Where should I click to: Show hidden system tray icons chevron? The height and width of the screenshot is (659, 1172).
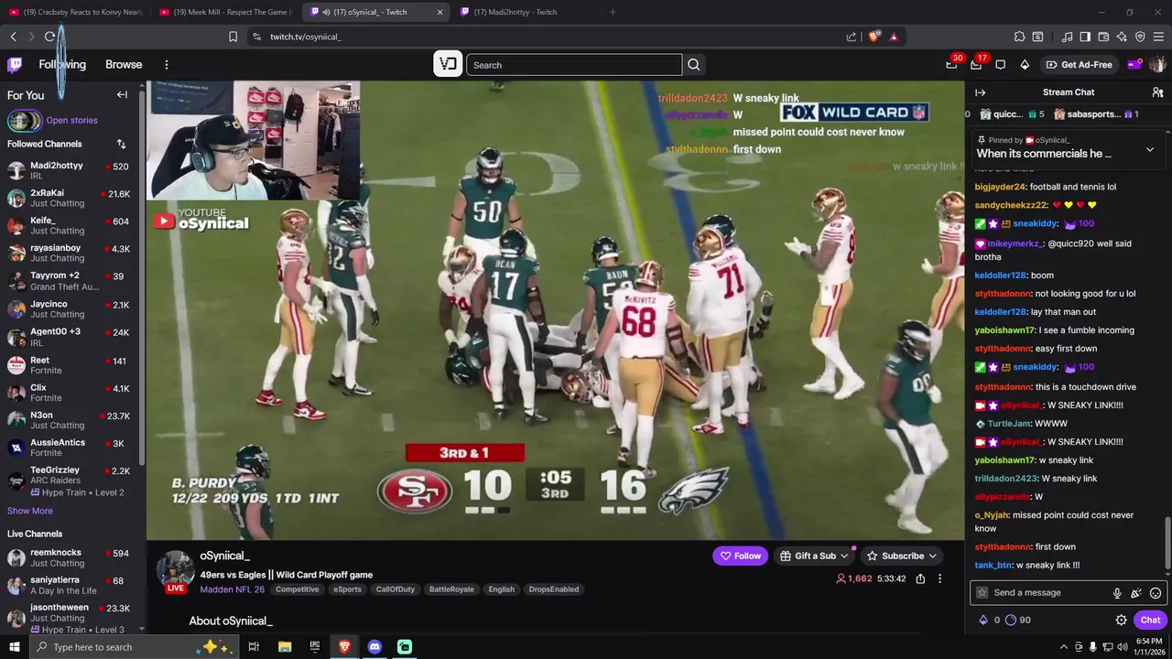pyautogui.click(x=1065, y=647)
